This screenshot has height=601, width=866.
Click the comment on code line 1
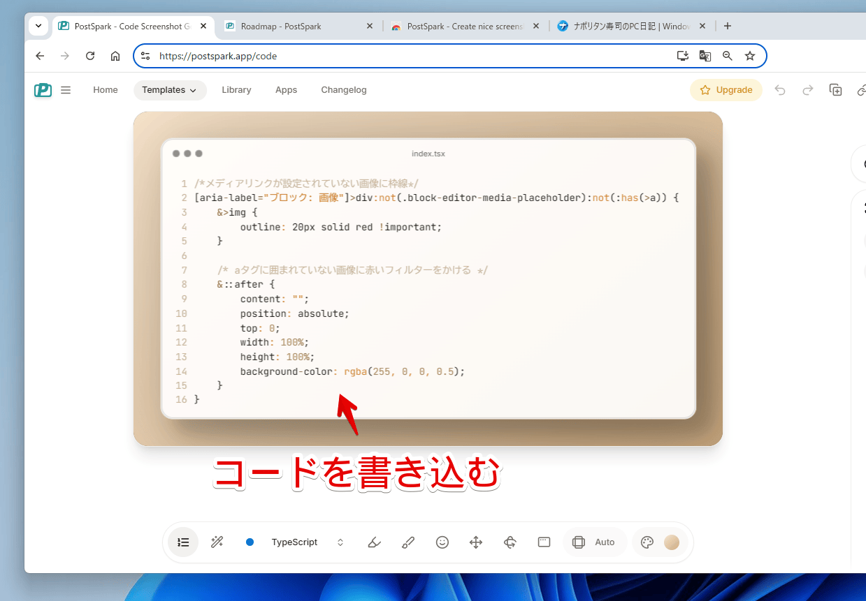(306, 184)
